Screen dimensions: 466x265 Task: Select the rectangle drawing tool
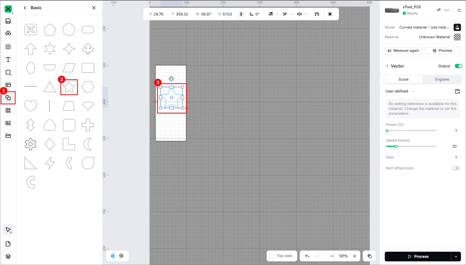coord(8,72)
